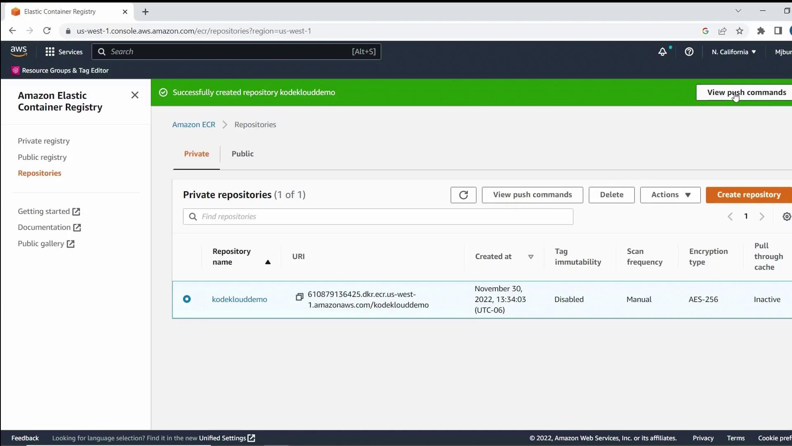
Task: Click the Find repositories search field
Action: [x=378, y=217]
